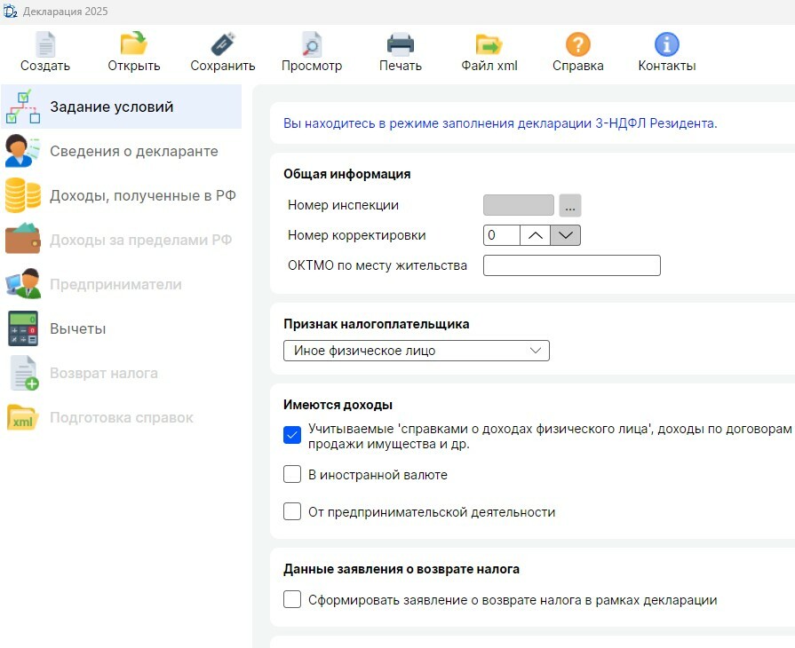The width and height of the screenshot is (795, 648).
Task: Click inside the ОКТМО input field
Action: [571, 265]
